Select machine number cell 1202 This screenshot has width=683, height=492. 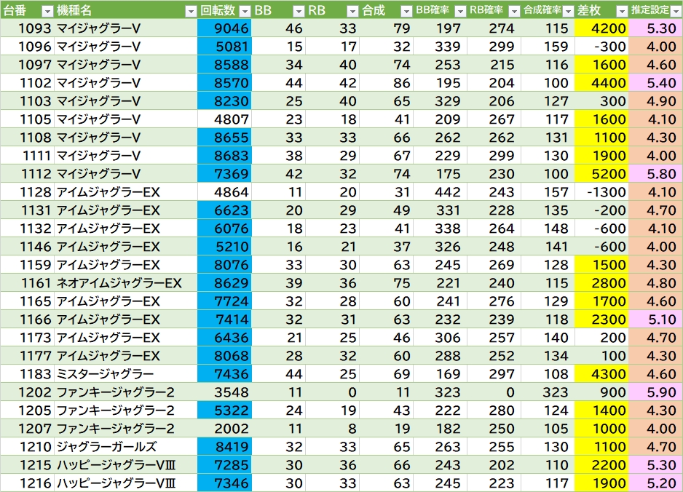pos(27,392)
